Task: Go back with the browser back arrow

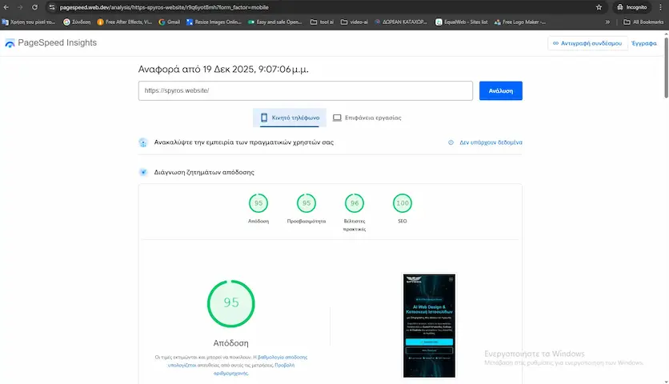Action: pyautogui.click(x=6, y=7)
